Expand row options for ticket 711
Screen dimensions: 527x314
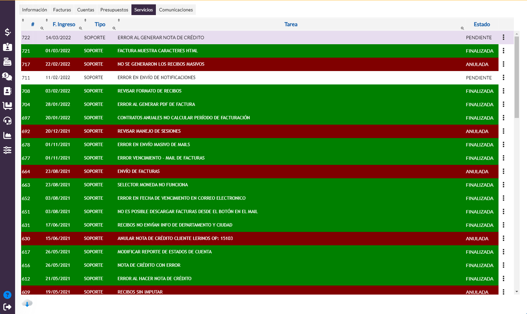(x=503, y=77)
